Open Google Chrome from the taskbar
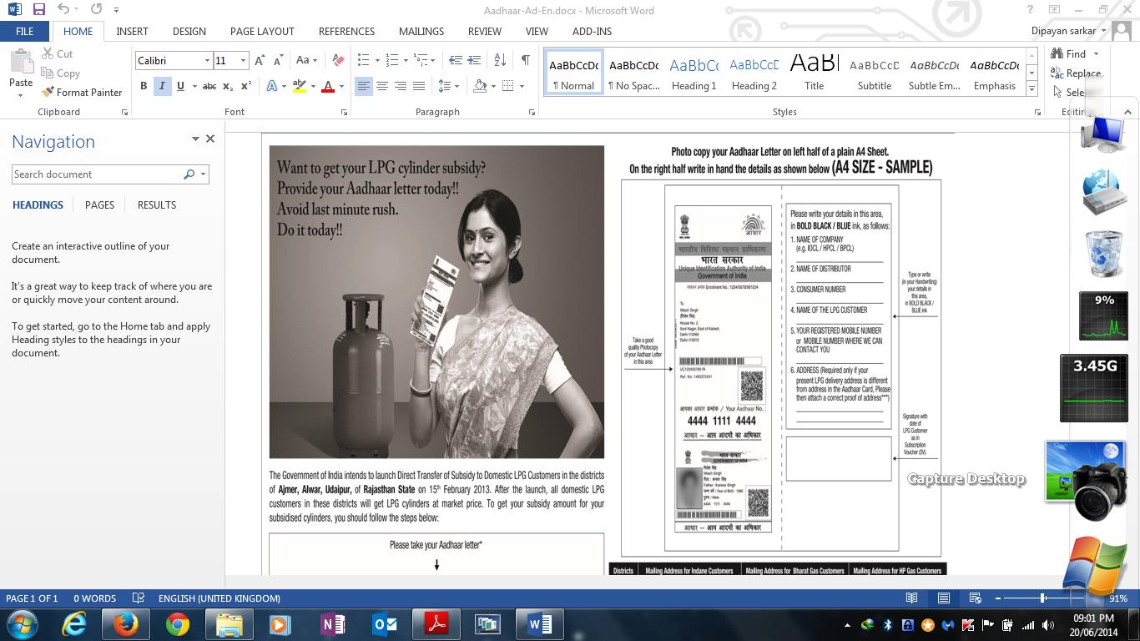The width and height of the screenshot is (1140, 641). 177,624
